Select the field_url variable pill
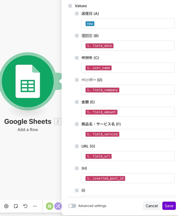Viewport: 178px width, 216px height. point(99,156)
